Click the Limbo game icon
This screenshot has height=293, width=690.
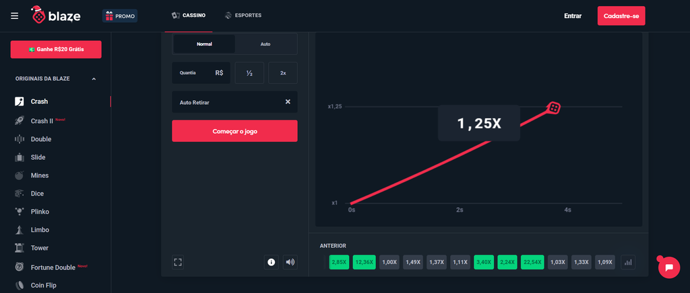point(20,230)
